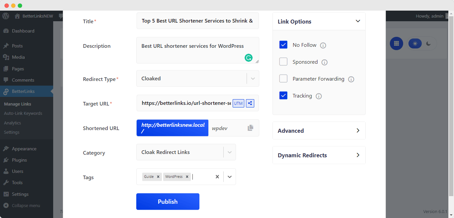Switch to dark mode toggle
The height and width of the screenshot is (218, 454).
(428, 43)
